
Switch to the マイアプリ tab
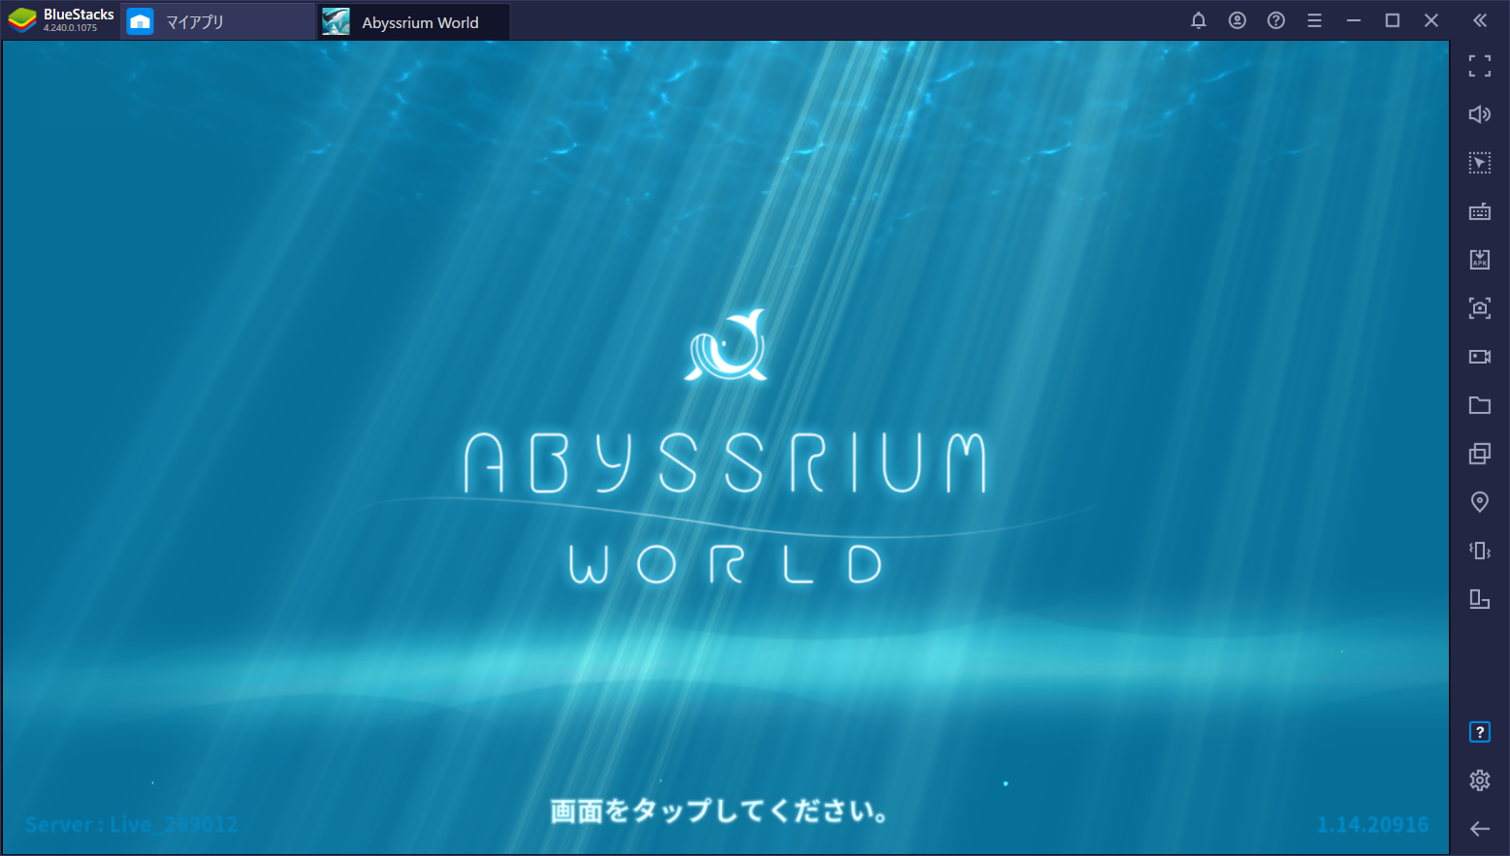click(x=218, y=21)
